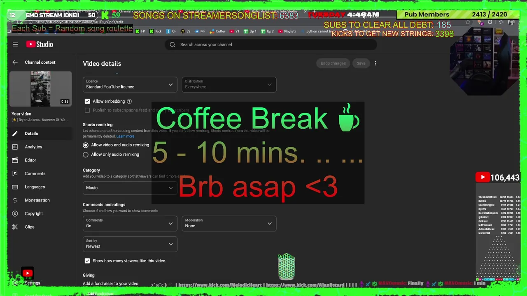Click the Save button
The height and width of the screenshot is (296, 527).
pyautogui.click(x=361, y=63)
